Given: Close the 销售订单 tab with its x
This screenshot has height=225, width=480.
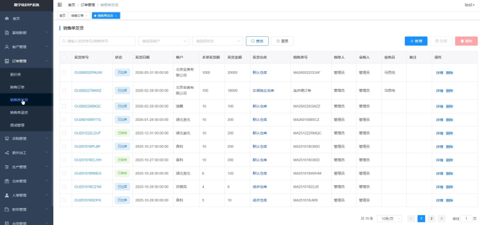Looking at the screenshot, I should click(x=86, y=15).
